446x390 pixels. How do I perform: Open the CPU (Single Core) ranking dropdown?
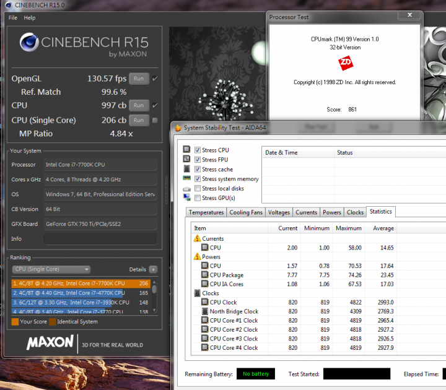(51, 269)
